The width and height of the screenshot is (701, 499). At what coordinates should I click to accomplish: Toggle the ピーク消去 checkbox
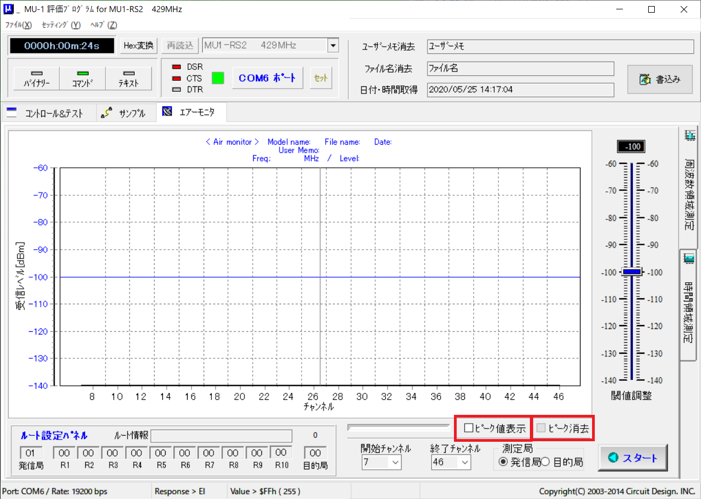[x=542, y=429]
